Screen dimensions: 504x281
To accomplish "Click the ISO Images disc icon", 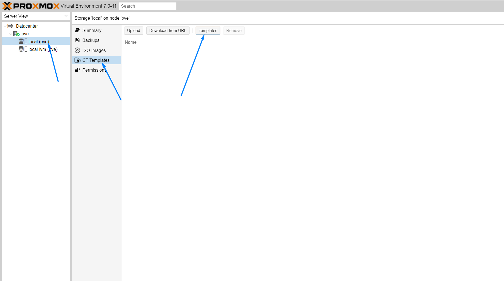I will point(77,50).
